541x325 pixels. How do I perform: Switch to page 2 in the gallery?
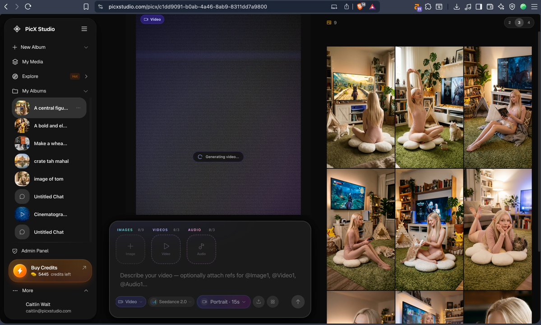pos(509,23)
